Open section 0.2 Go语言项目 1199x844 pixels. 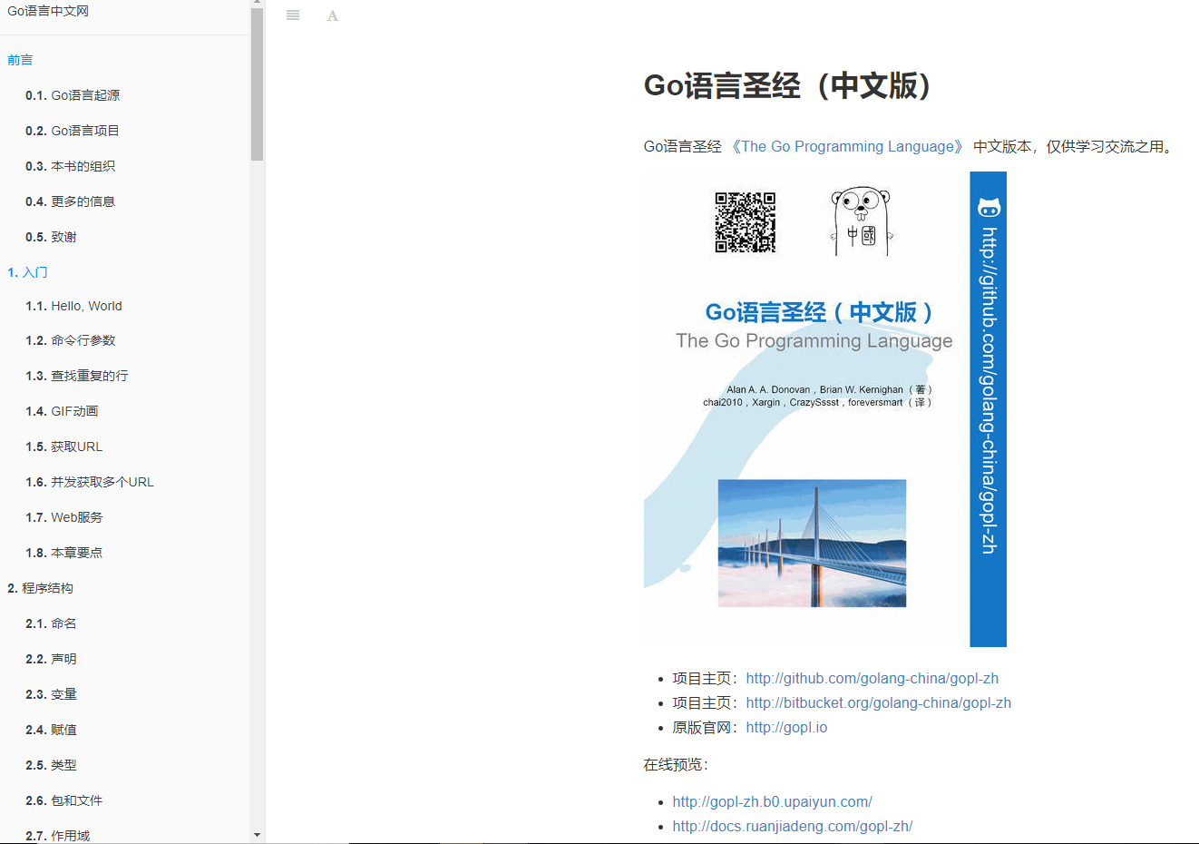(73, 131)
